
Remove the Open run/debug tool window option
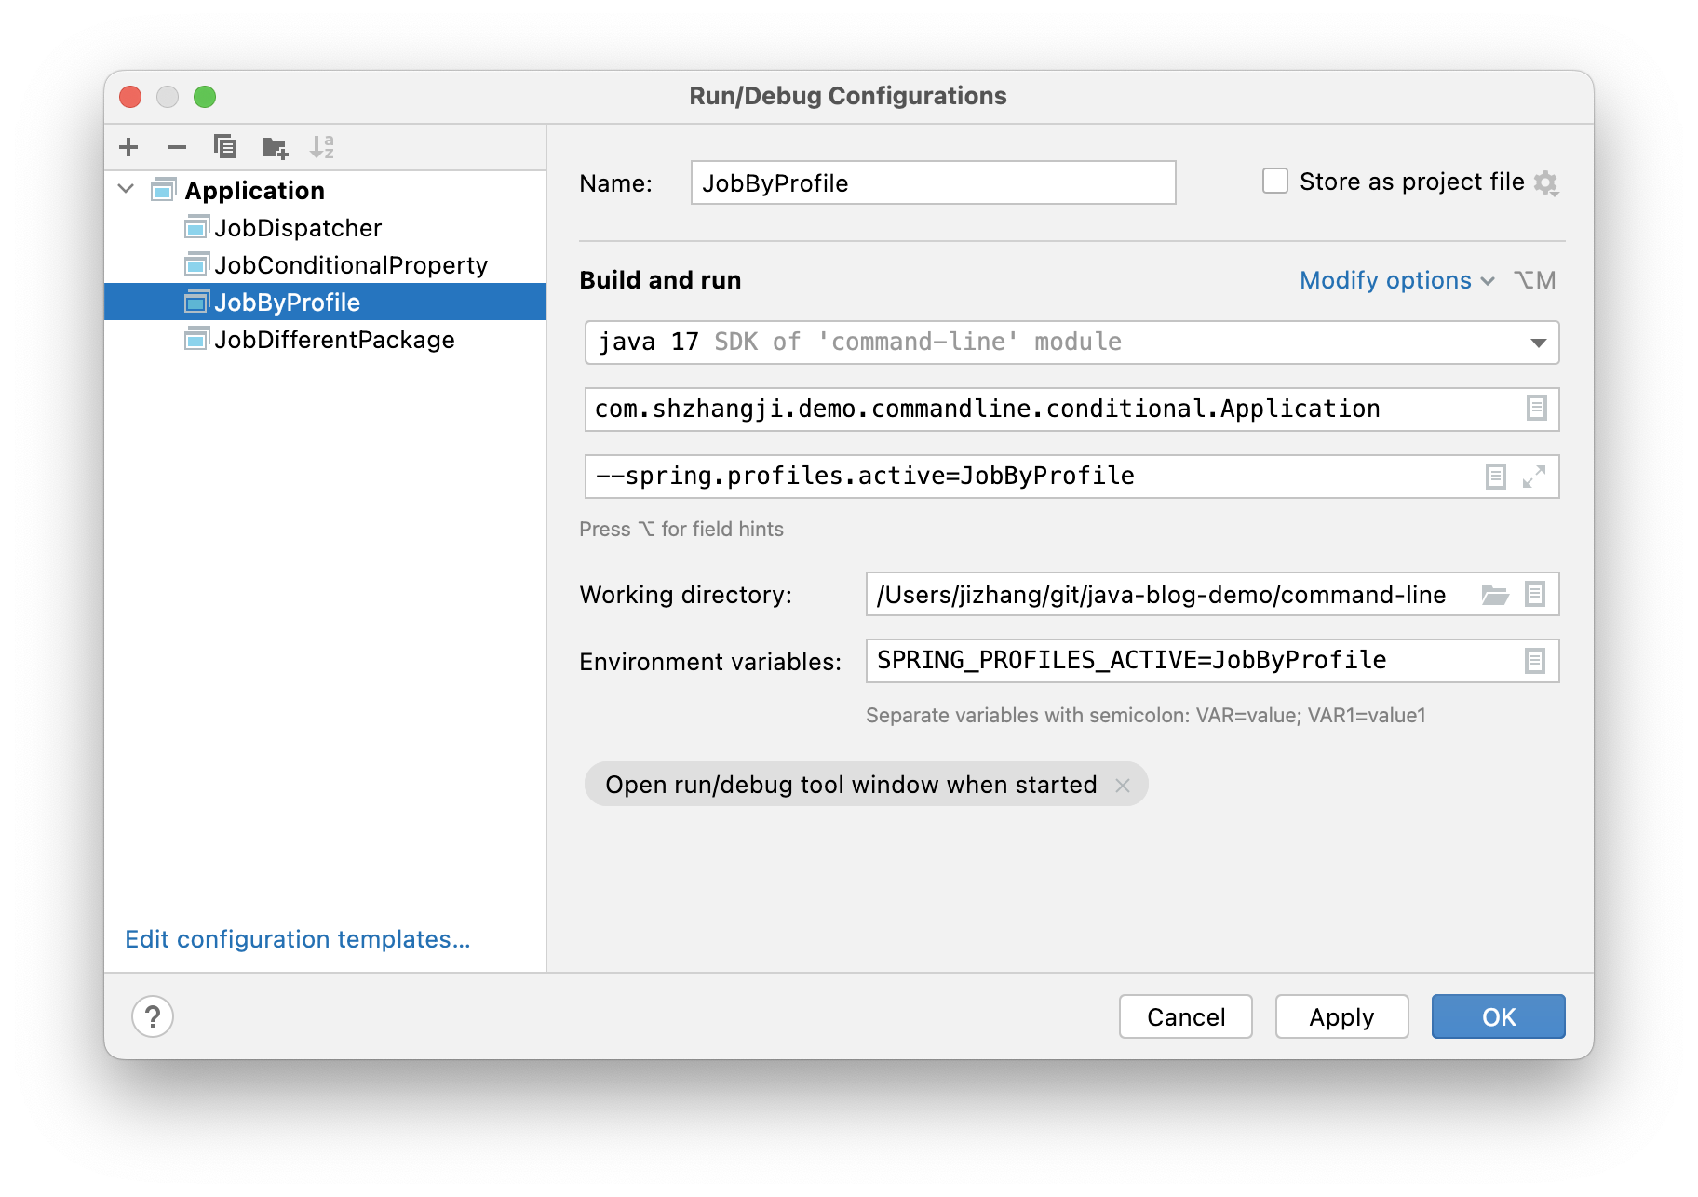1123,785
